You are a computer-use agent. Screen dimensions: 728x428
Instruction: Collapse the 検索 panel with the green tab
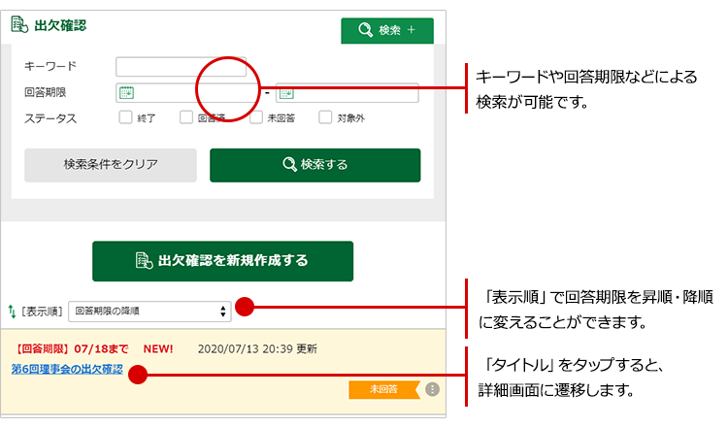(386, 30)
